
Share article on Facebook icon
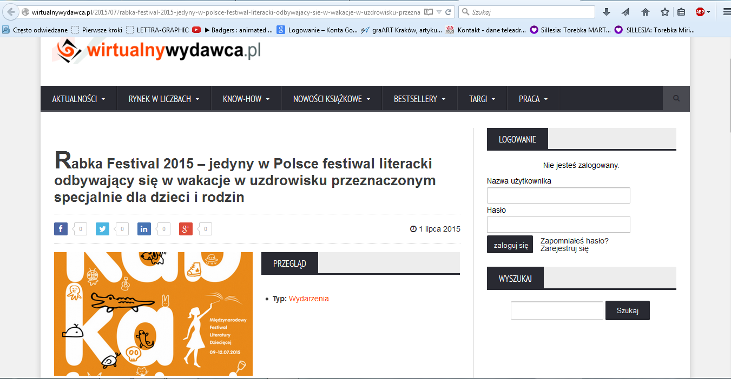click(x=61, y=229)
